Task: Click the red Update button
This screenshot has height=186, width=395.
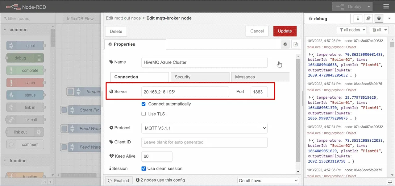Action: coord(285,31)
